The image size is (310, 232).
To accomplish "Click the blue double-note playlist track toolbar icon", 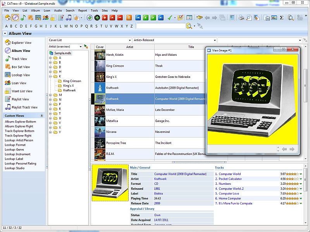I will tap(69, 18).
